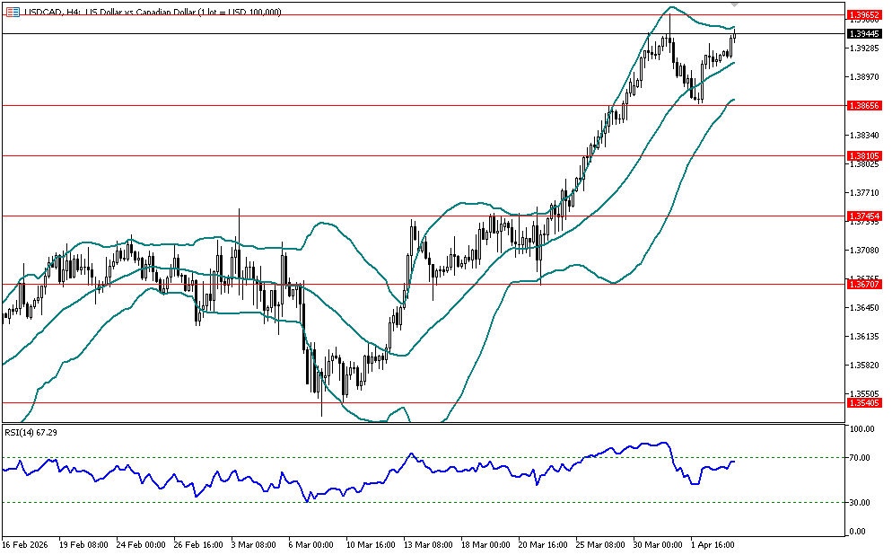Click the current price label 1.39445
The height and width of the screenshot is (555, 892).
[862, 33]
